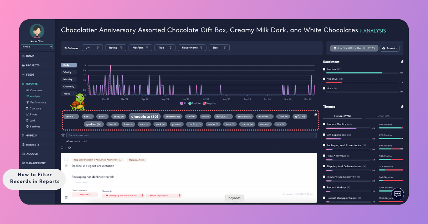Open Pivots under Reports
Image resolution: width=428 pixels, height=224 pixels.
pyautogui.click(x=34, y=114)
